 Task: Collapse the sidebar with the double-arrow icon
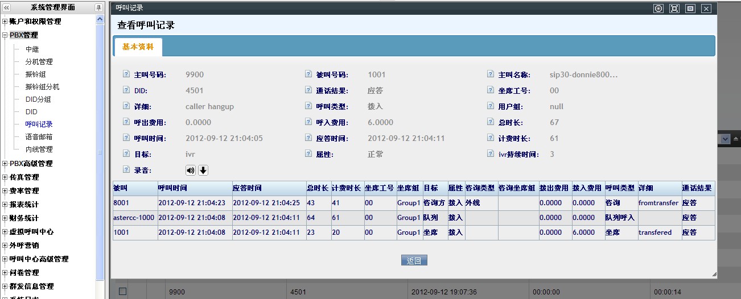pyautogui.click(x=7, y=7)
